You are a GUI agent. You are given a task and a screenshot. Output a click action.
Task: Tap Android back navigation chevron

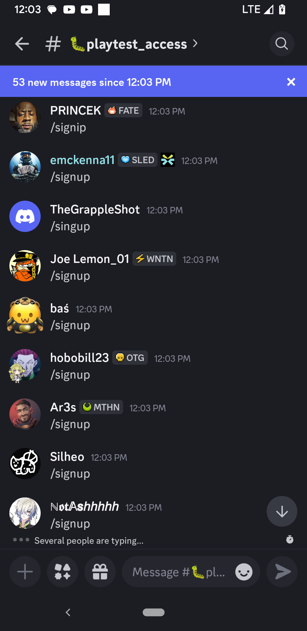(x=68, y=612)
